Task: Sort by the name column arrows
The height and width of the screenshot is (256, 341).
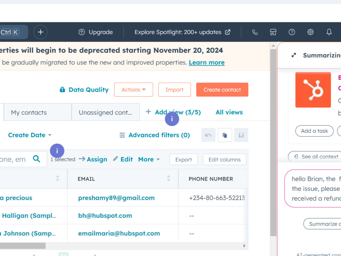Action: [x=57, y=178]
